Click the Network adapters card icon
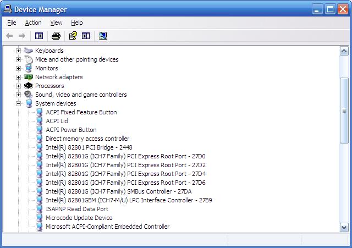 click(29, 77)
